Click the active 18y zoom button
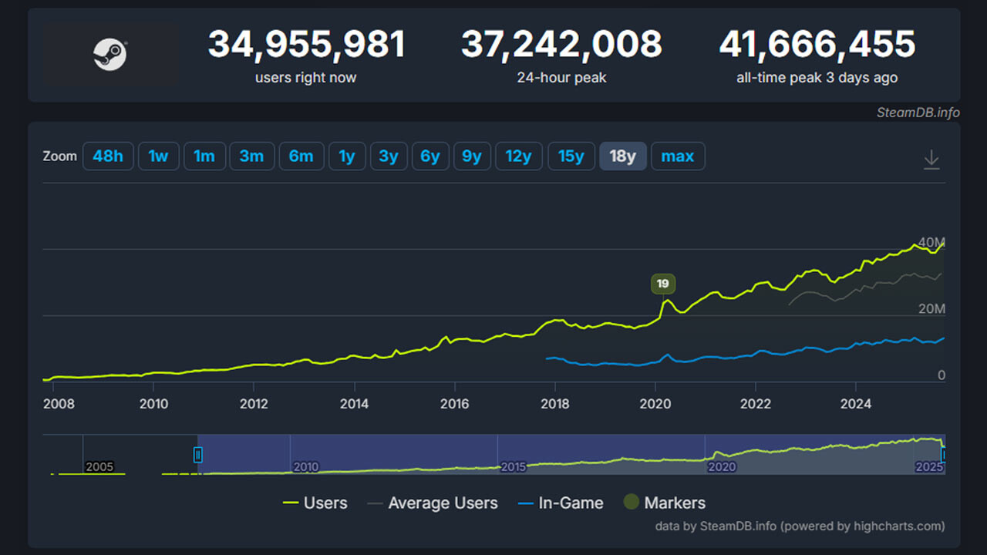Screen dimensions: 987x555 coord(622,156)
